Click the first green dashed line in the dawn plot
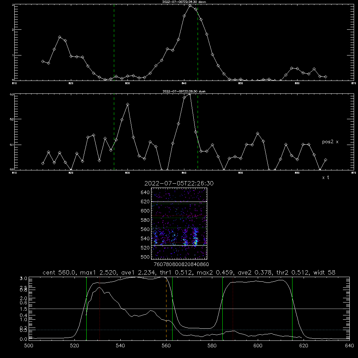Viewport: 358px width, 358px height. 114,43
